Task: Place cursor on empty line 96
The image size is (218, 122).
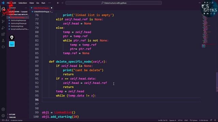Action: 121,100
